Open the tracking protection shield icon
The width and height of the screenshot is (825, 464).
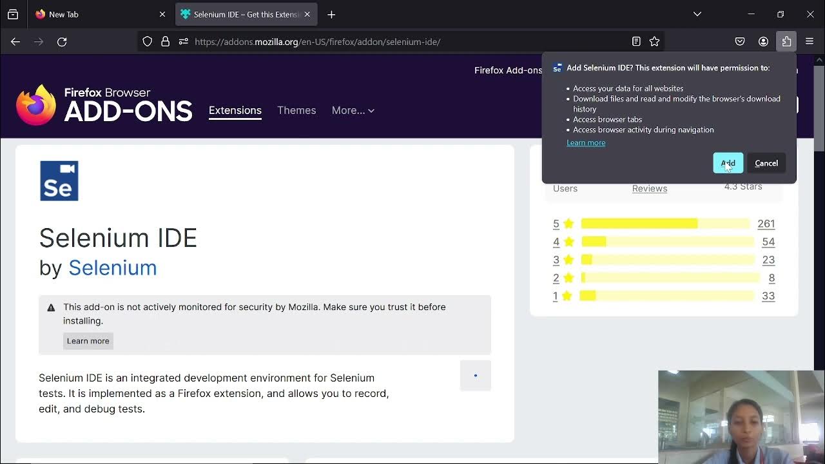148,42
